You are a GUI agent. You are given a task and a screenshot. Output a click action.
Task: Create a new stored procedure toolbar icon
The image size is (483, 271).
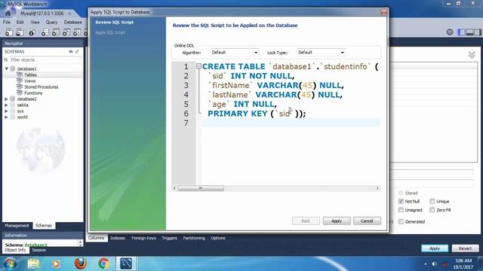pos(77,32)
